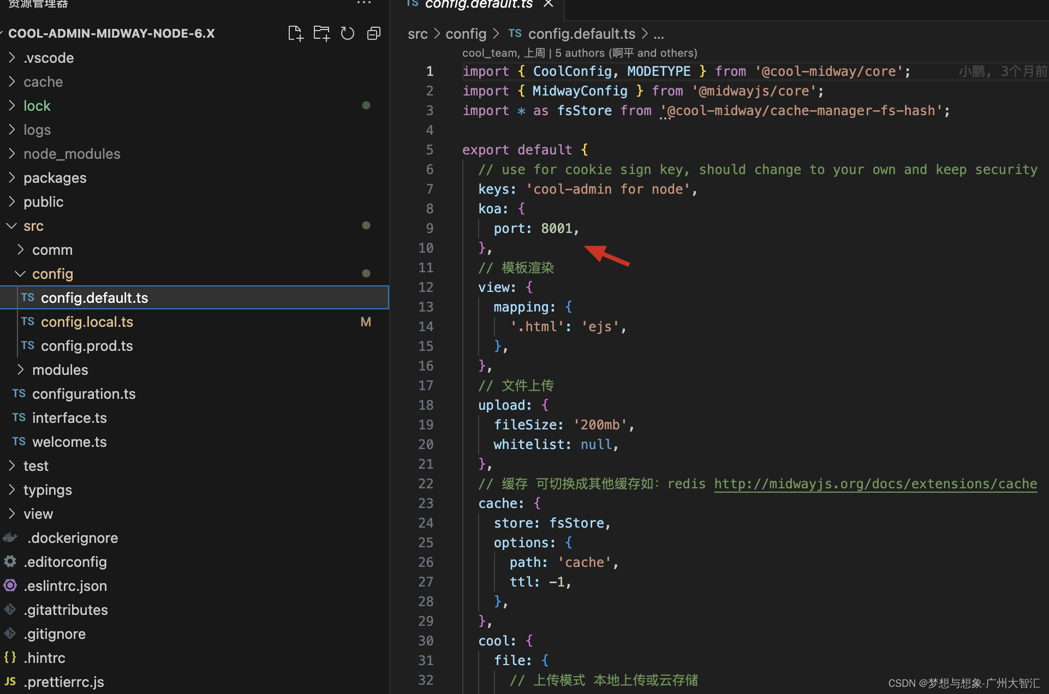
Task: Open the midwayjs.org cache docs link
Action: pos(875,484)
